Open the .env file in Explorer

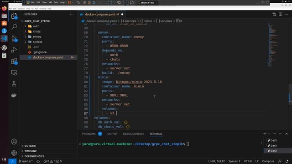click(36, 47)
